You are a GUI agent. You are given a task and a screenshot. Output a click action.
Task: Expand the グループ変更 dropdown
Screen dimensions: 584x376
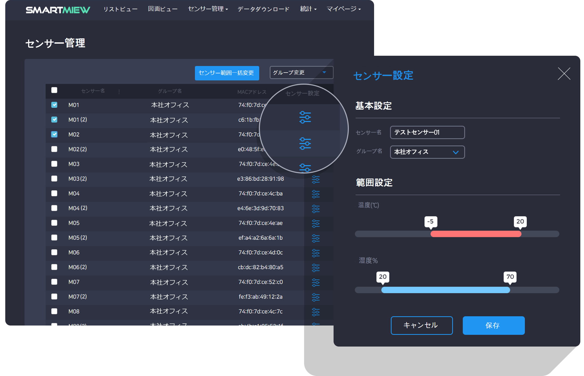click(301, 73)
